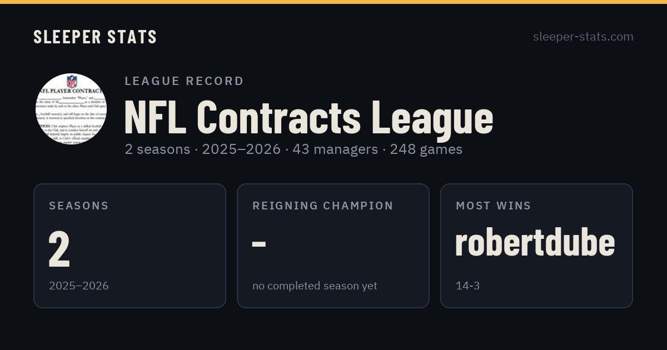
Task: Click the 14-3 win record text
Action: coord(467,286)
